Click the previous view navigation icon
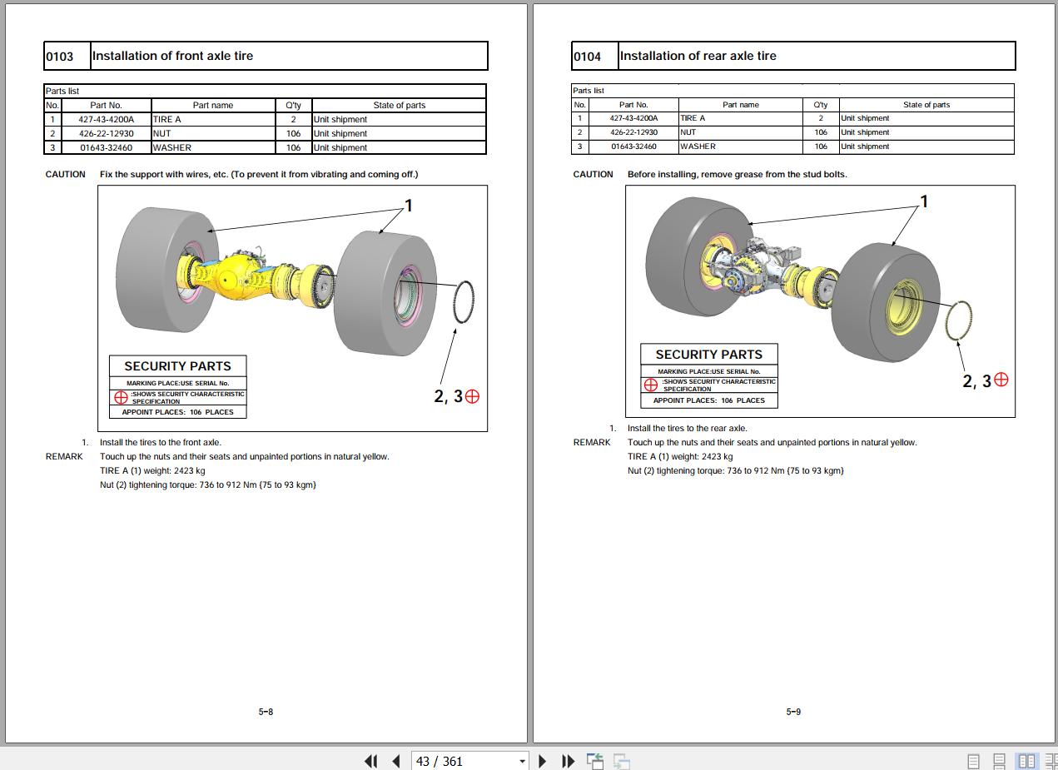The height and width of the screenshot is (770, 1058). [595, 761]
